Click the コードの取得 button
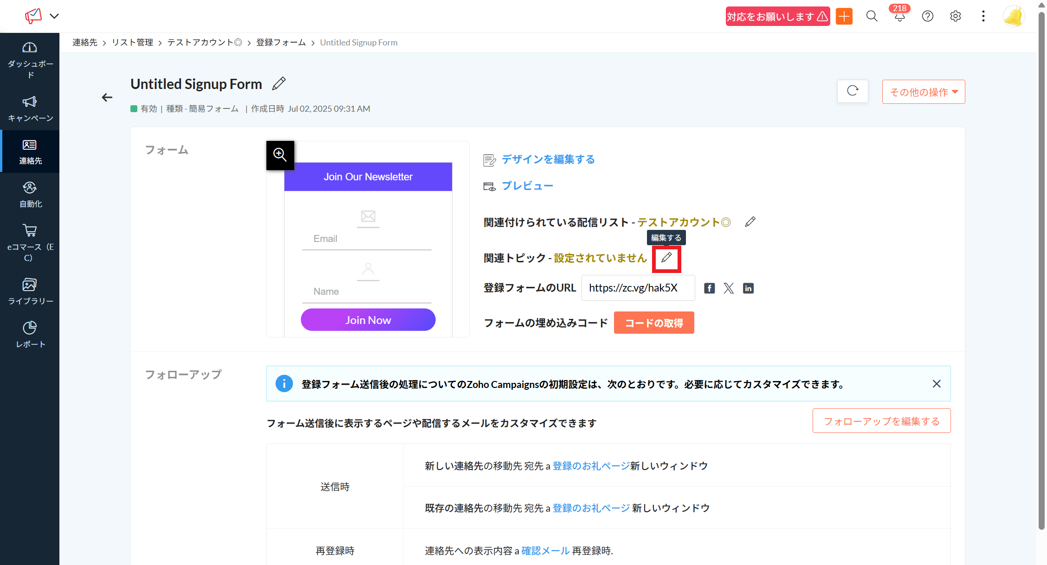Image resolution: width=1047 pixels, height=565 pixels. pos(653,323)
